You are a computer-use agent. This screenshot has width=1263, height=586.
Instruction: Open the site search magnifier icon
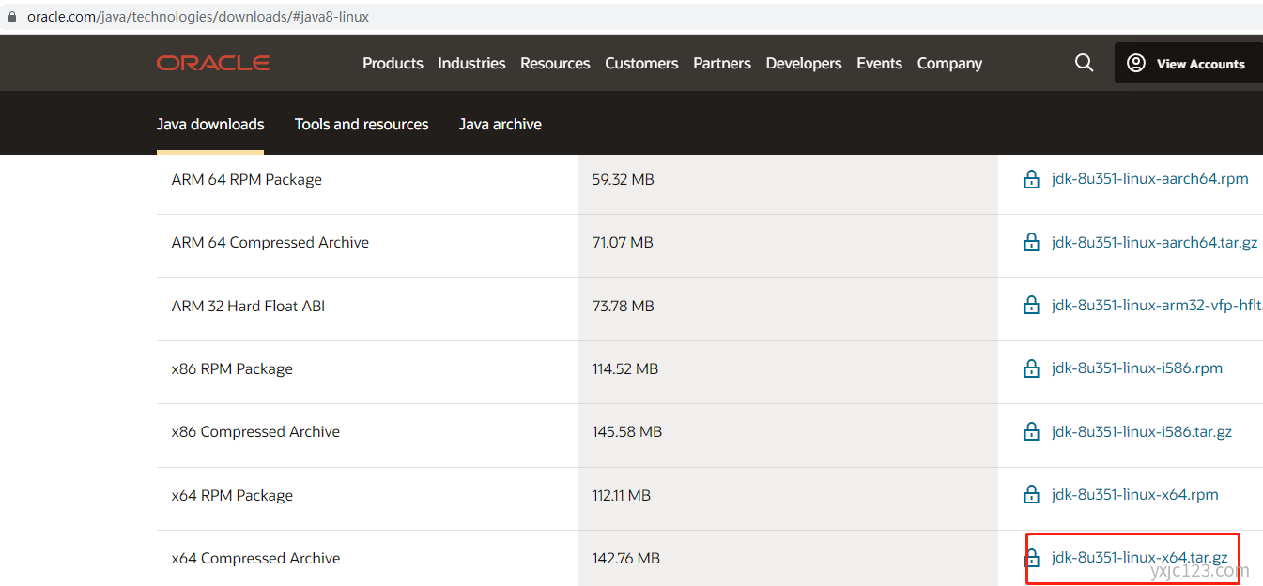[x=1084, y=63]
